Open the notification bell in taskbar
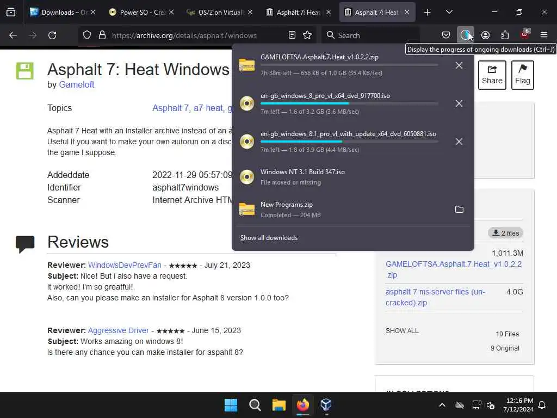The width and height of the screenshot is (557, 418). [542, 405]
